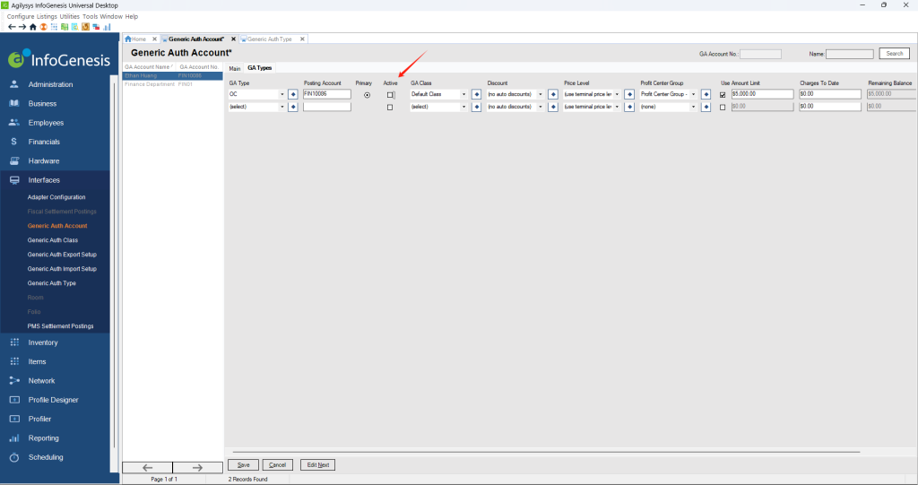Click the horizontal scrollbar above Save
The width and height of the screenshot is (918, 485).
click(x=546, y=452)
